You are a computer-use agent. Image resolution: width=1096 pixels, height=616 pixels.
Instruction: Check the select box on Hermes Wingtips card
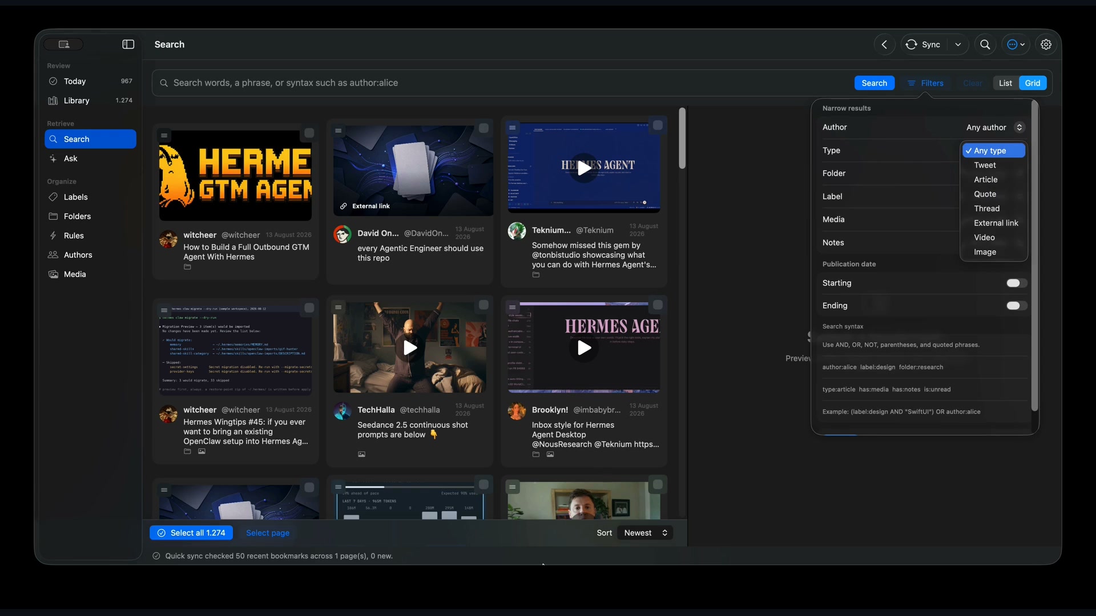[x=309, y=308]
